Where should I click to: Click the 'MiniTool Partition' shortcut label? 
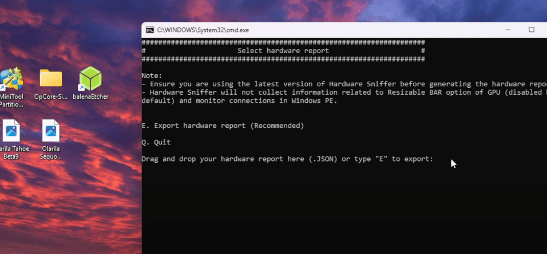(11, 100)
